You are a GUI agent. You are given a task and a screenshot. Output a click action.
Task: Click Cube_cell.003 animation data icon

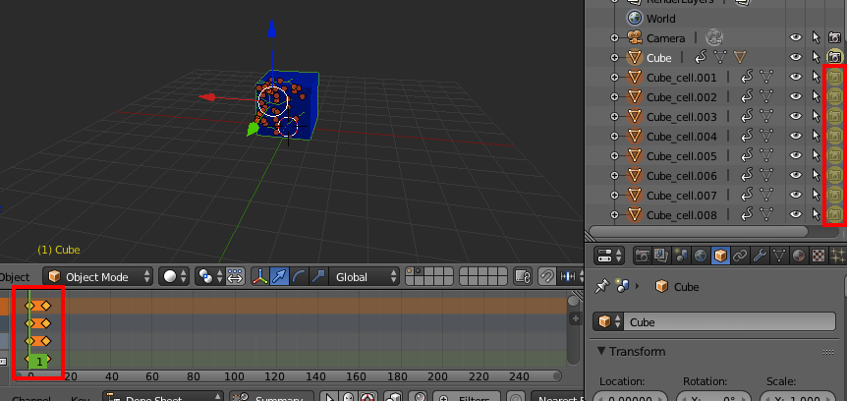click(x=747, y=116)
